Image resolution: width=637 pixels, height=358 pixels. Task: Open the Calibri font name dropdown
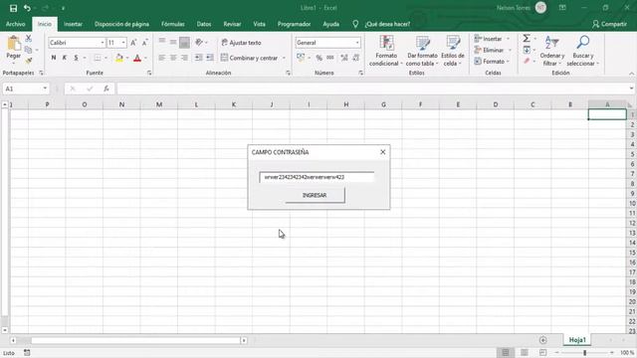[x=103, y=43]
